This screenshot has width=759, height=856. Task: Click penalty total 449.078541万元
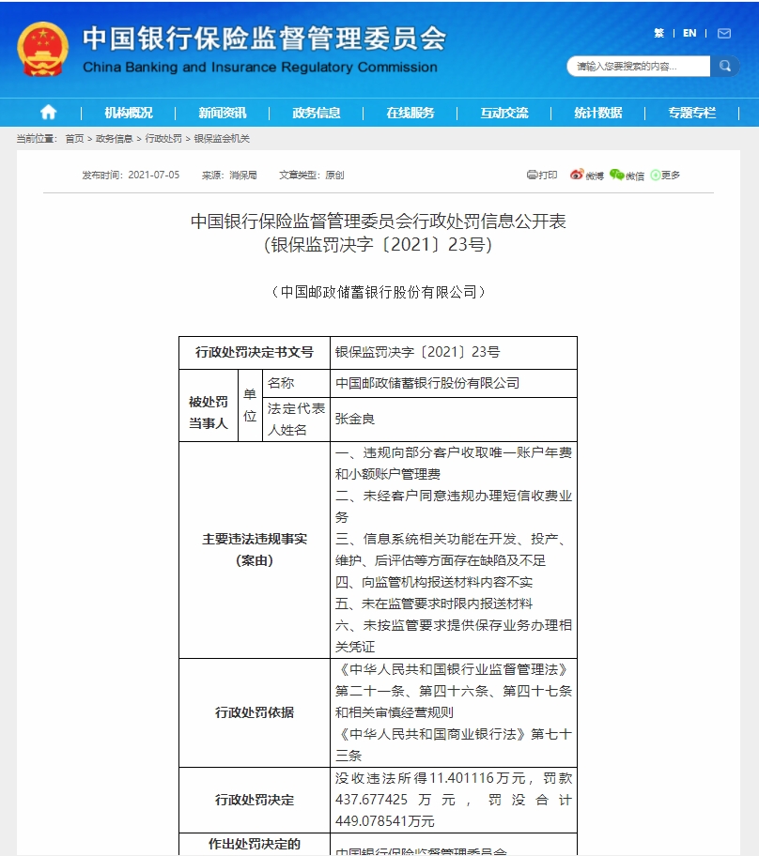click(x=385, y=821)
